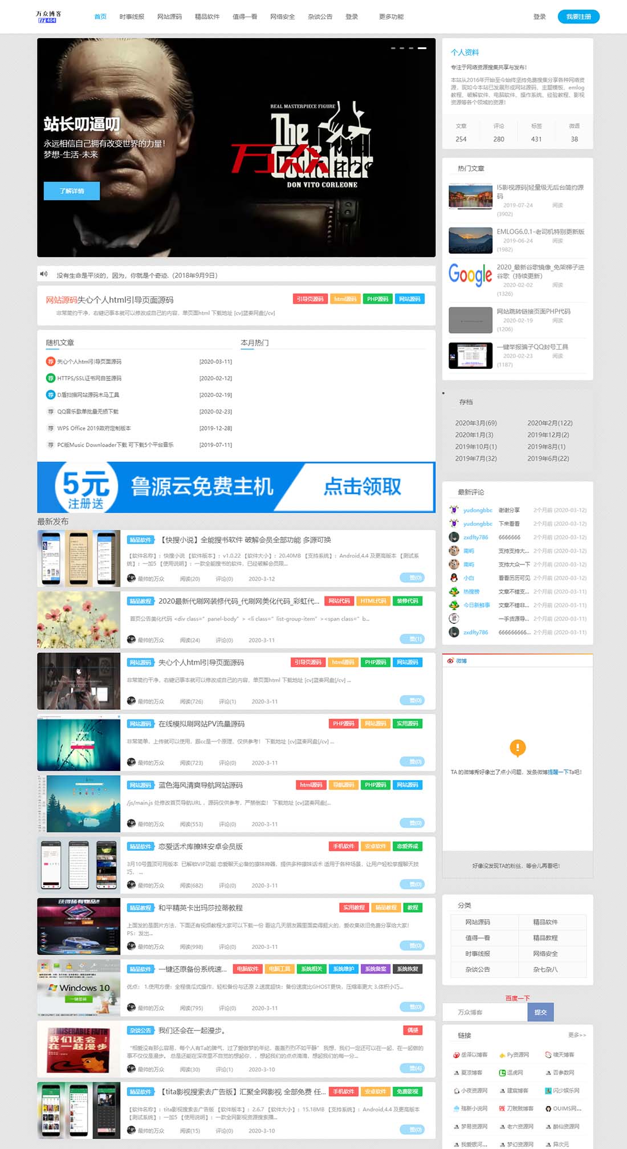627x1149 pixels.
Task: Open the Windows 10 thumbnail of the 一键还原 post
Action: tap(79, 988)
